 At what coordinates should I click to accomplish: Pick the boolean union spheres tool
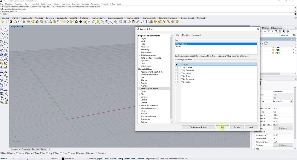pyautogui.click(x=6, y=55)
